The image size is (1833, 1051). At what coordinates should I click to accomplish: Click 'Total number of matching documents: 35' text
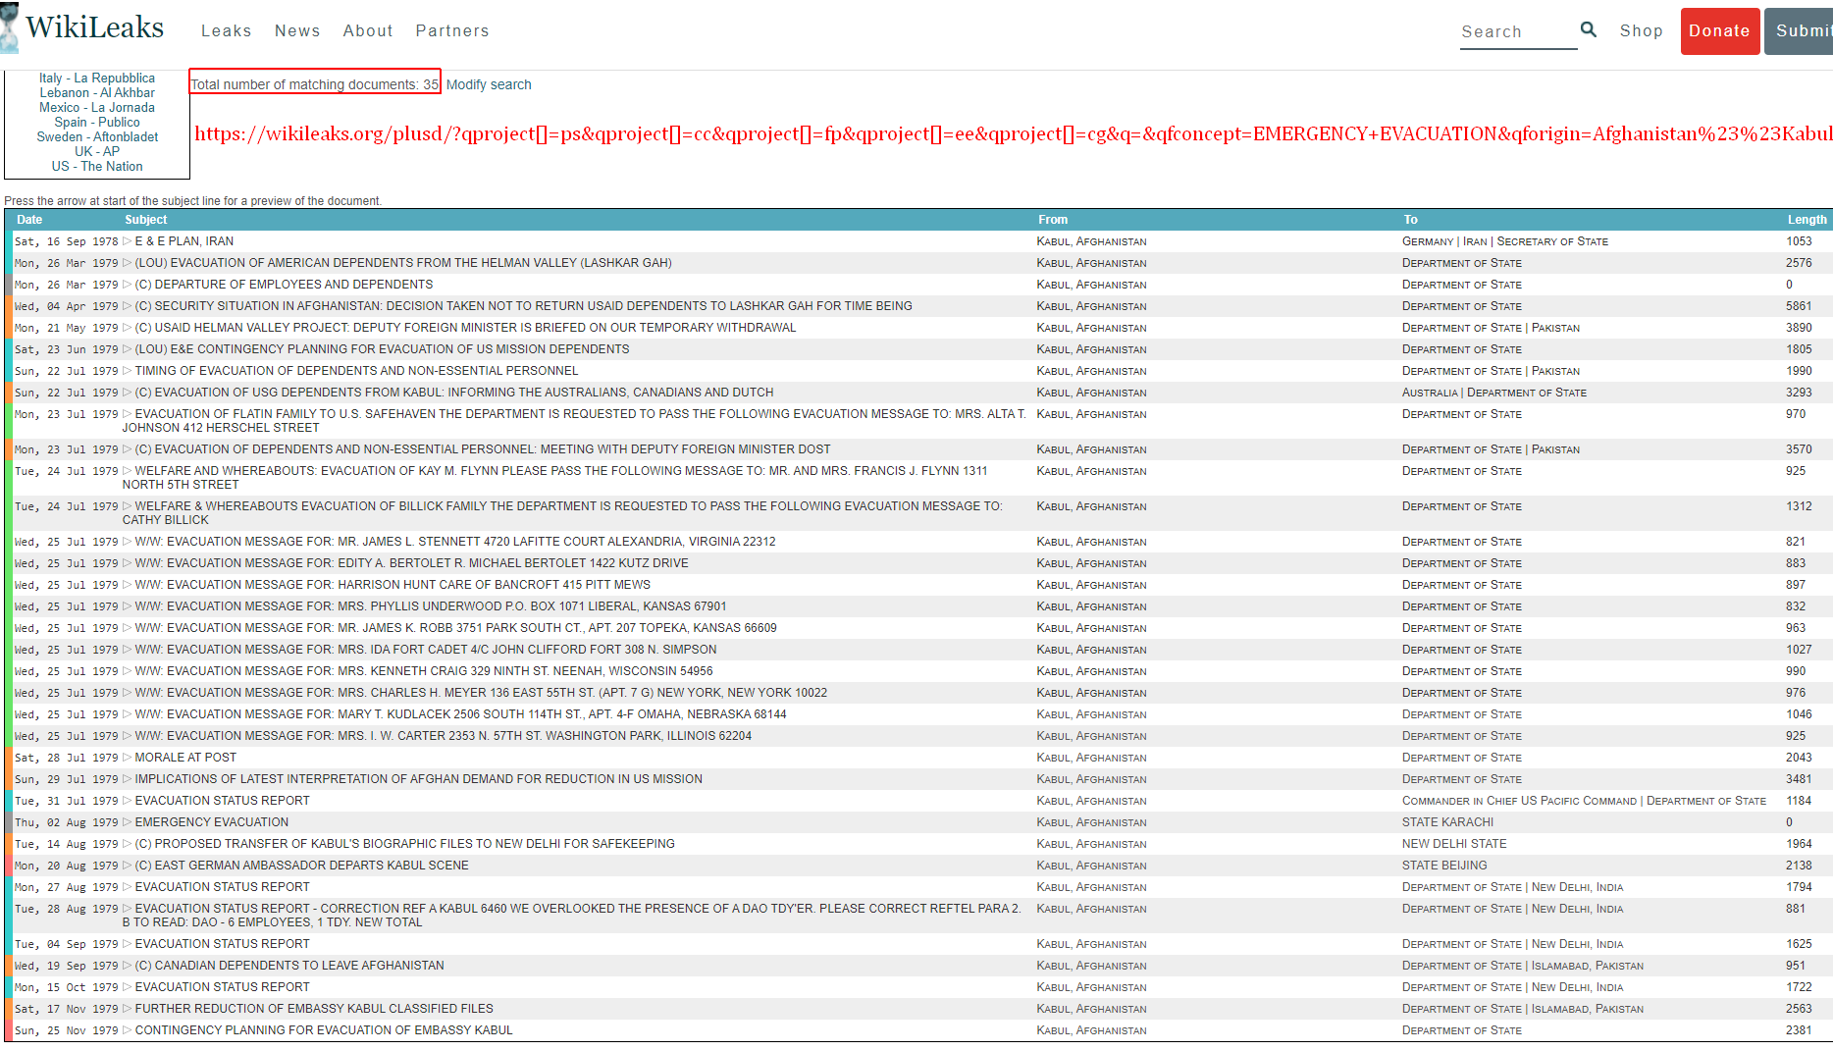pos(315,84)
